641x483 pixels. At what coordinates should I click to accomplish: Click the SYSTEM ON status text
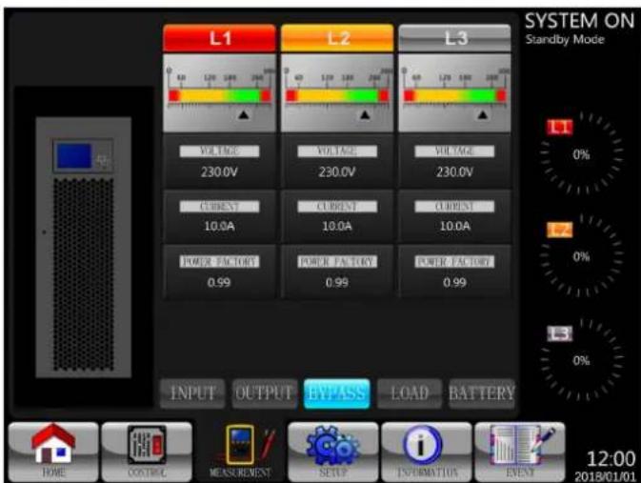pyautogui.click(x=579, y=21)
